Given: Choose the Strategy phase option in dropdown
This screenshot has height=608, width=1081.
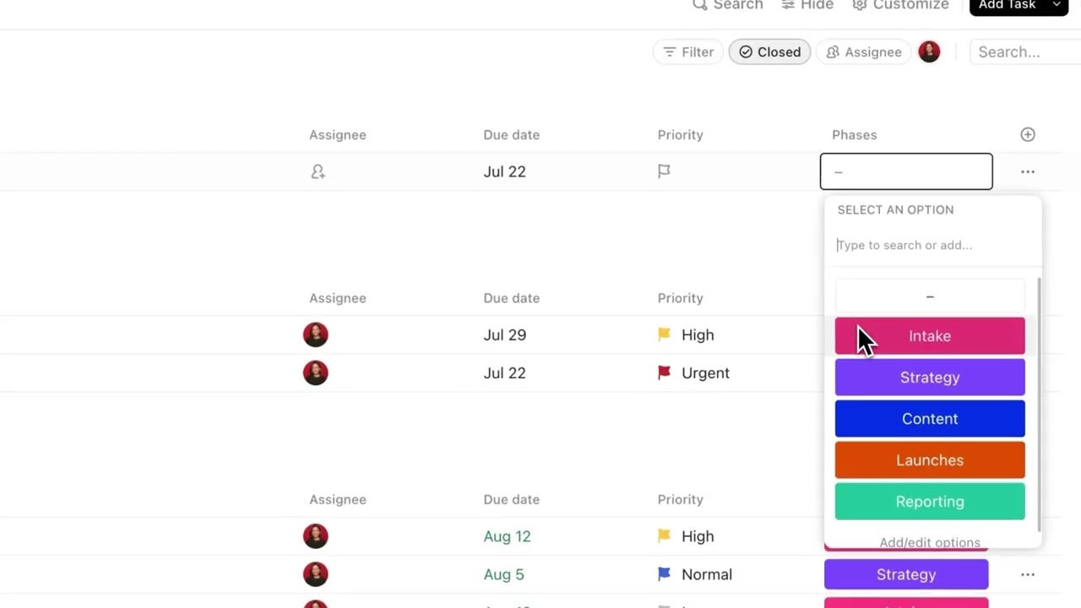Looking at the screenshot, I should pyautogui.click(x=930, y=377).
